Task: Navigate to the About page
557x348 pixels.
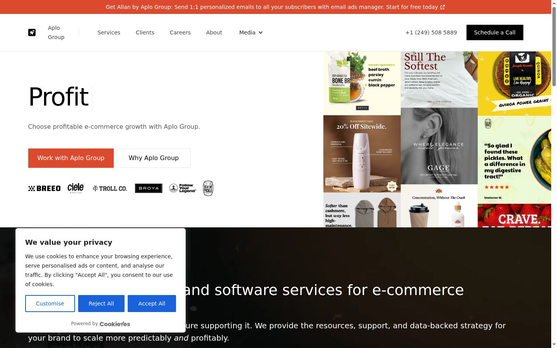Action: 214,32
